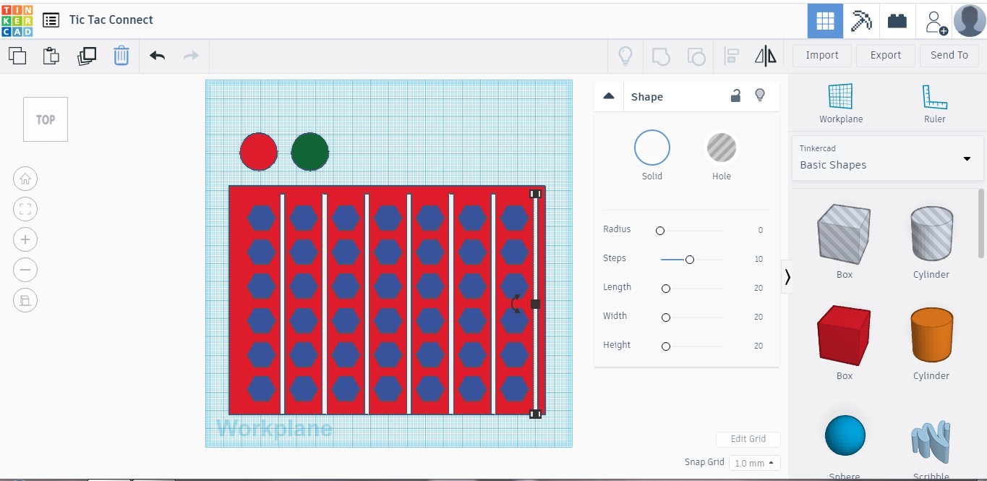Click the Home view icon
987x481 pixels.
tap(25, 179)
